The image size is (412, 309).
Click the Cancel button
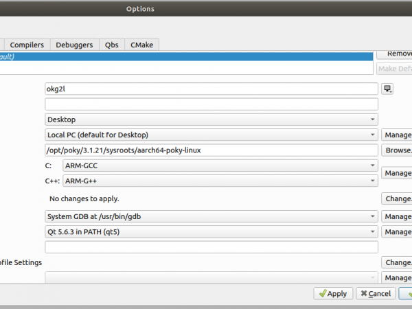click(375, 293)
